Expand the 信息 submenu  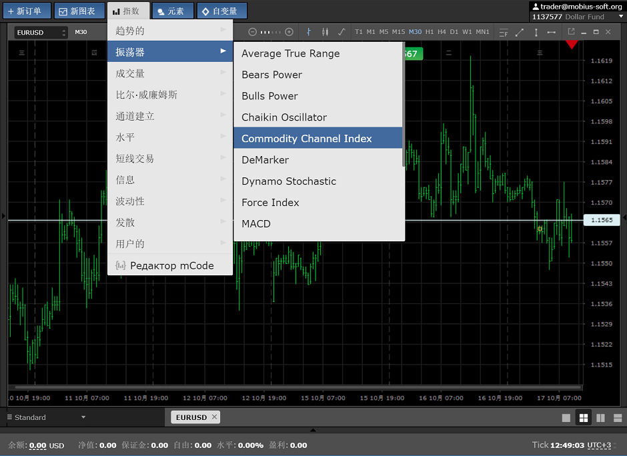(170, 180)
